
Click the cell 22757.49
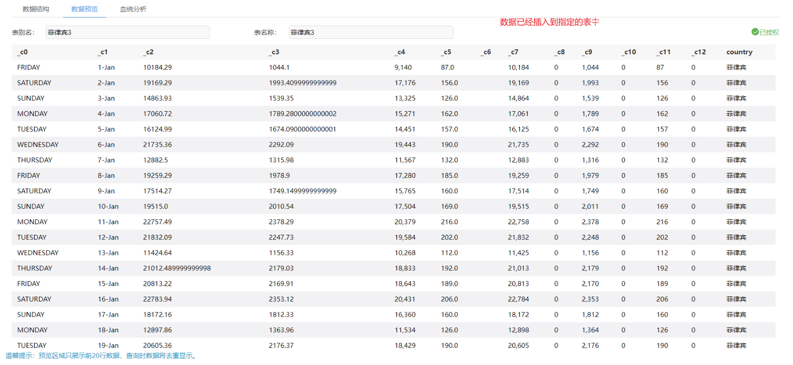(157, 222)
